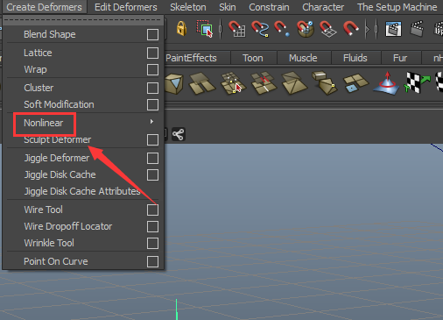The image size is (443, 320).
Task: Click the cube with triangle shelf icon
Action: pyautogui.click(x=174, y=83)
